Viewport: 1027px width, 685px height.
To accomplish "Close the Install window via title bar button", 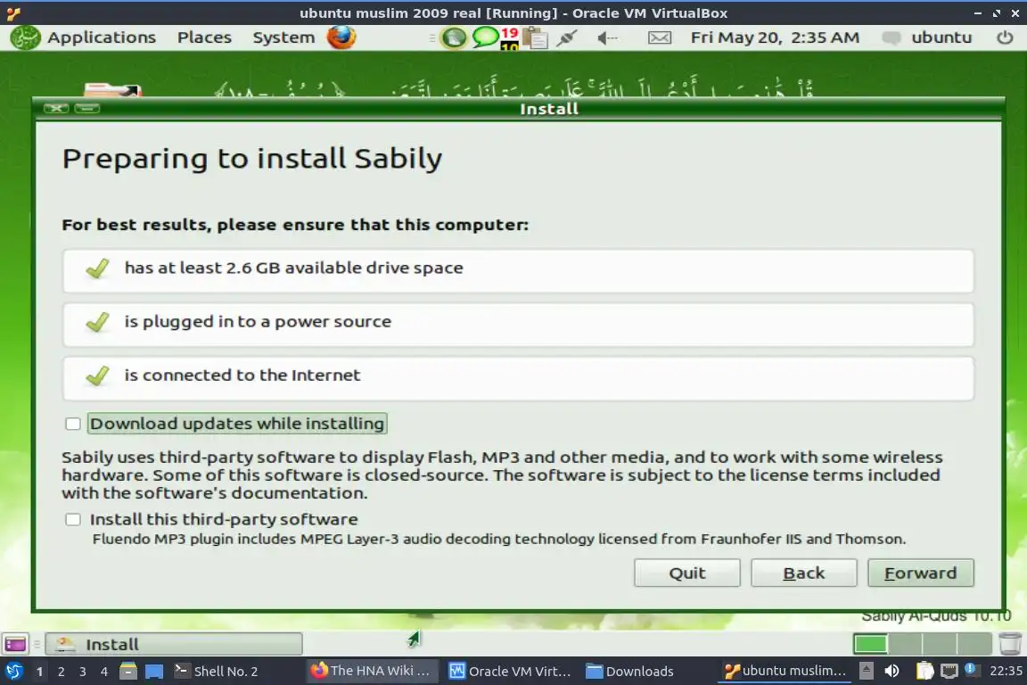I will [x=56, y=108].
